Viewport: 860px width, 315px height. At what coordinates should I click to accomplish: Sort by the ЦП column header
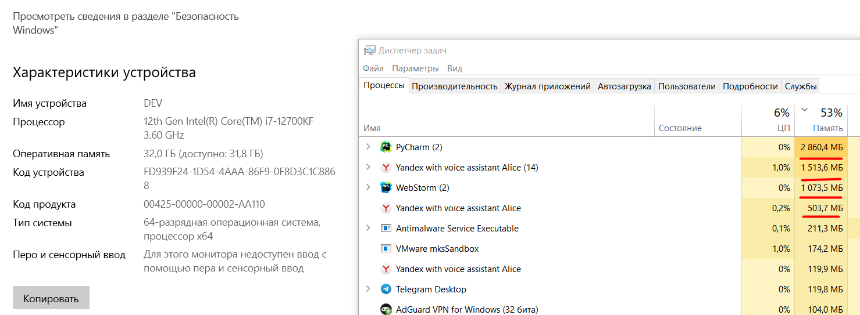click(784, 128)
